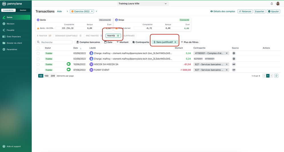
Task: Open the Exercice 2022 dropdown
Action: coord(82,11)
